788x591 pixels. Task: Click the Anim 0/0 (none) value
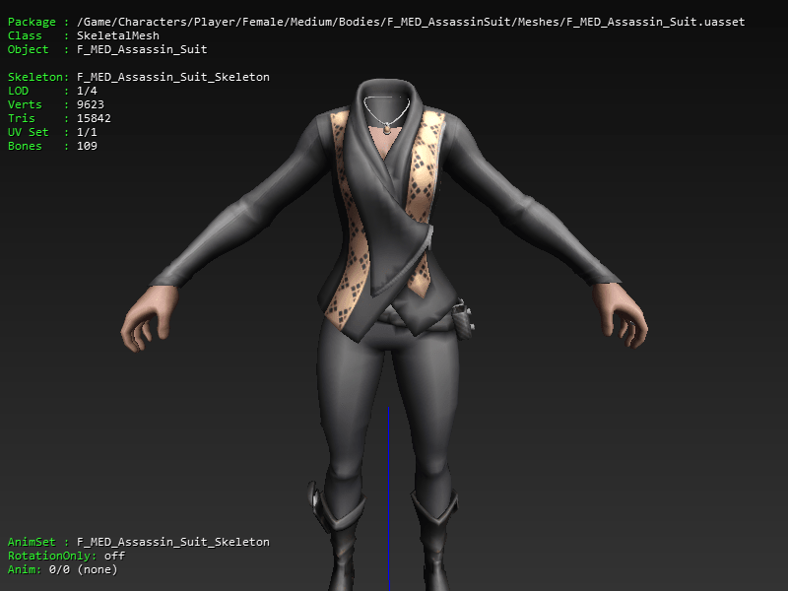[x=83, y=569]
